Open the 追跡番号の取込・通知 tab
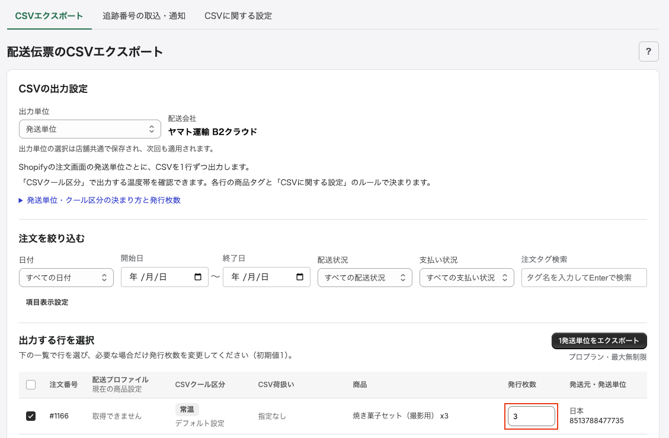This screenshot has height=438, width=669. coord(144,16)
